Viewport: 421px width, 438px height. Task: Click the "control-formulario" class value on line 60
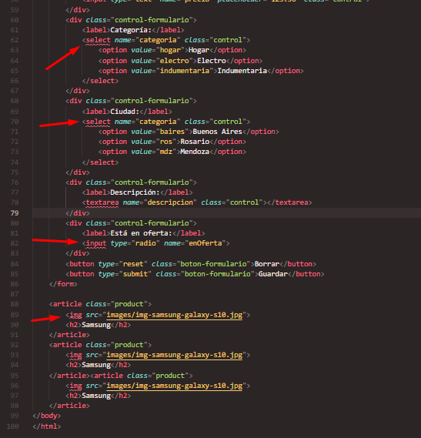coord(152,20)
